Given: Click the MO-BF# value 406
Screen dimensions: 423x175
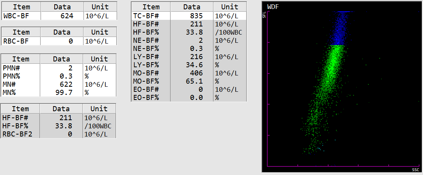Looking at the screenshot, I should point(196,73).
